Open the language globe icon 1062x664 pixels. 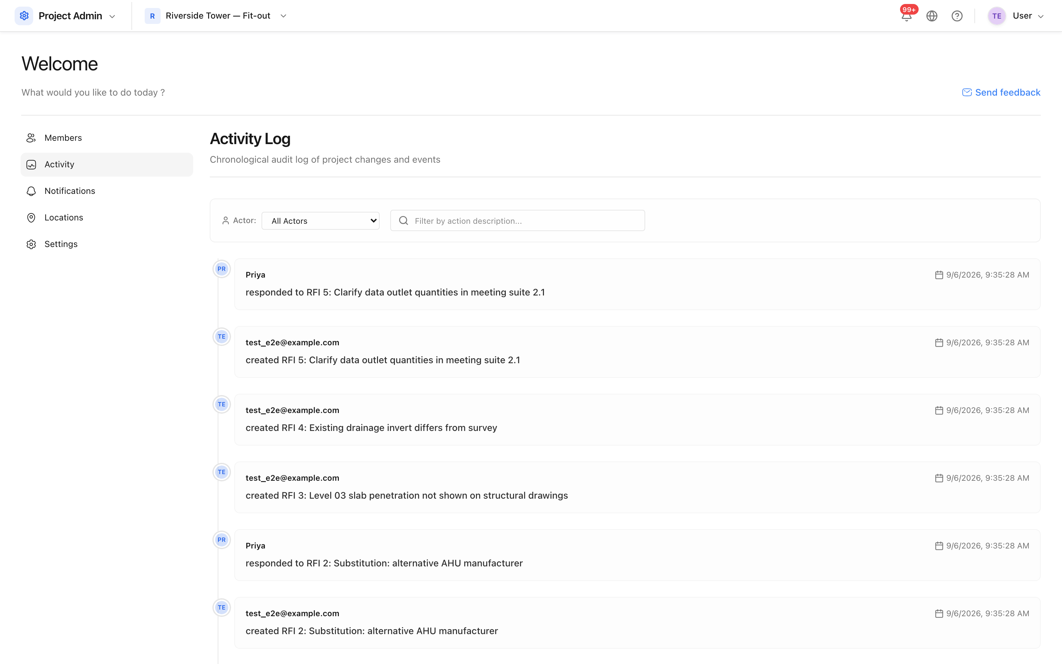[932, 16]
